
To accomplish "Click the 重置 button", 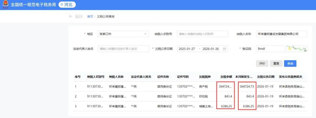I will (276, 63).
